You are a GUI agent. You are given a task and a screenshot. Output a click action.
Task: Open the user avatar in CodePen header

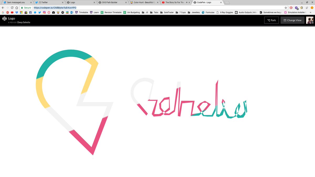[310, 20]
